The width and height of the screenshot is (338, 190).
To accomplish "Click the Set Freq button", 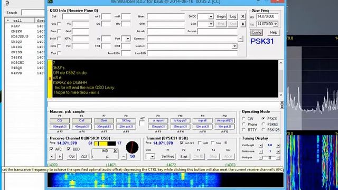I will point(168,156).
